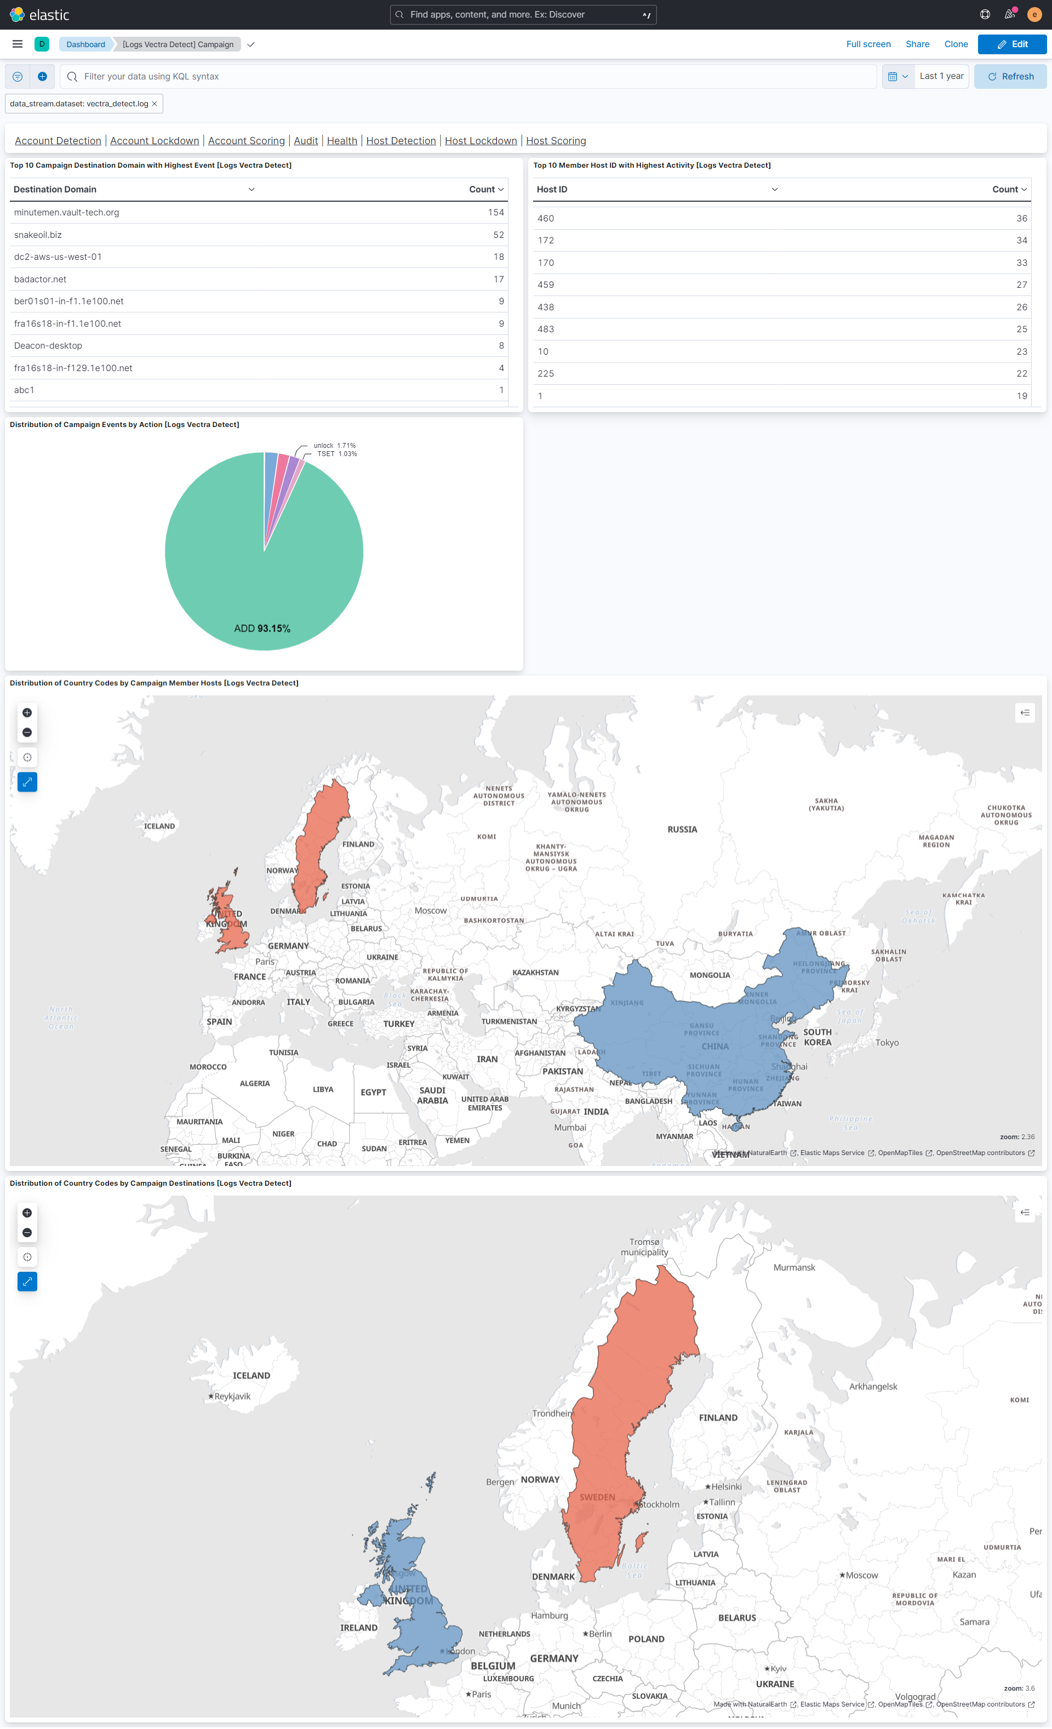Go to Host Detection dashboard link
This screenshot has height=1729, width=1052.
tap(401, 140)
